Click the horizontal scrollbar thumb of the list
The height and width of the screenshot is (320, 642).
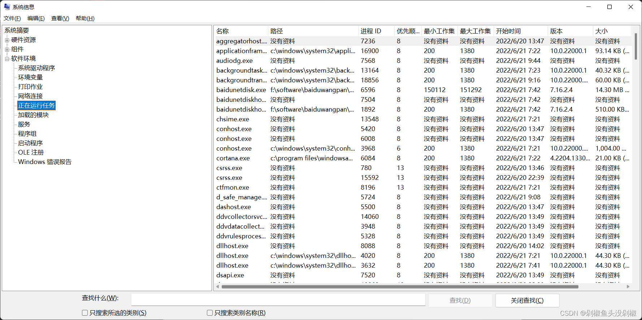(400, 286)
